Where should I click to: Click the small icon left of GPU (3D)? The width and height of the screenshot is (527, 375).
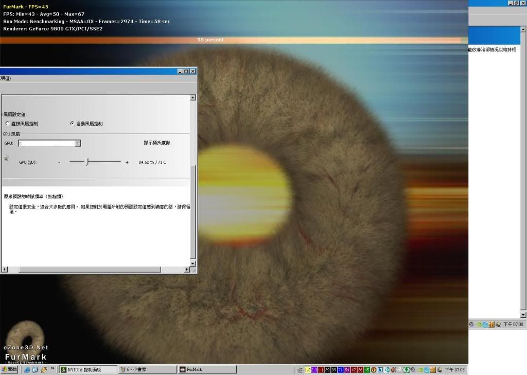7,159
